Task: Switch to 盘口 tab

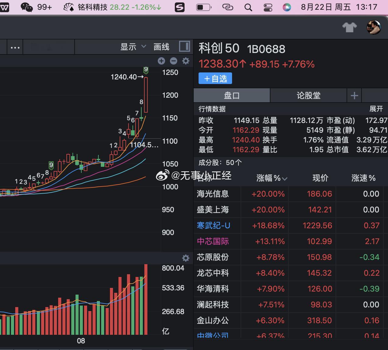Action: (232, 96)
